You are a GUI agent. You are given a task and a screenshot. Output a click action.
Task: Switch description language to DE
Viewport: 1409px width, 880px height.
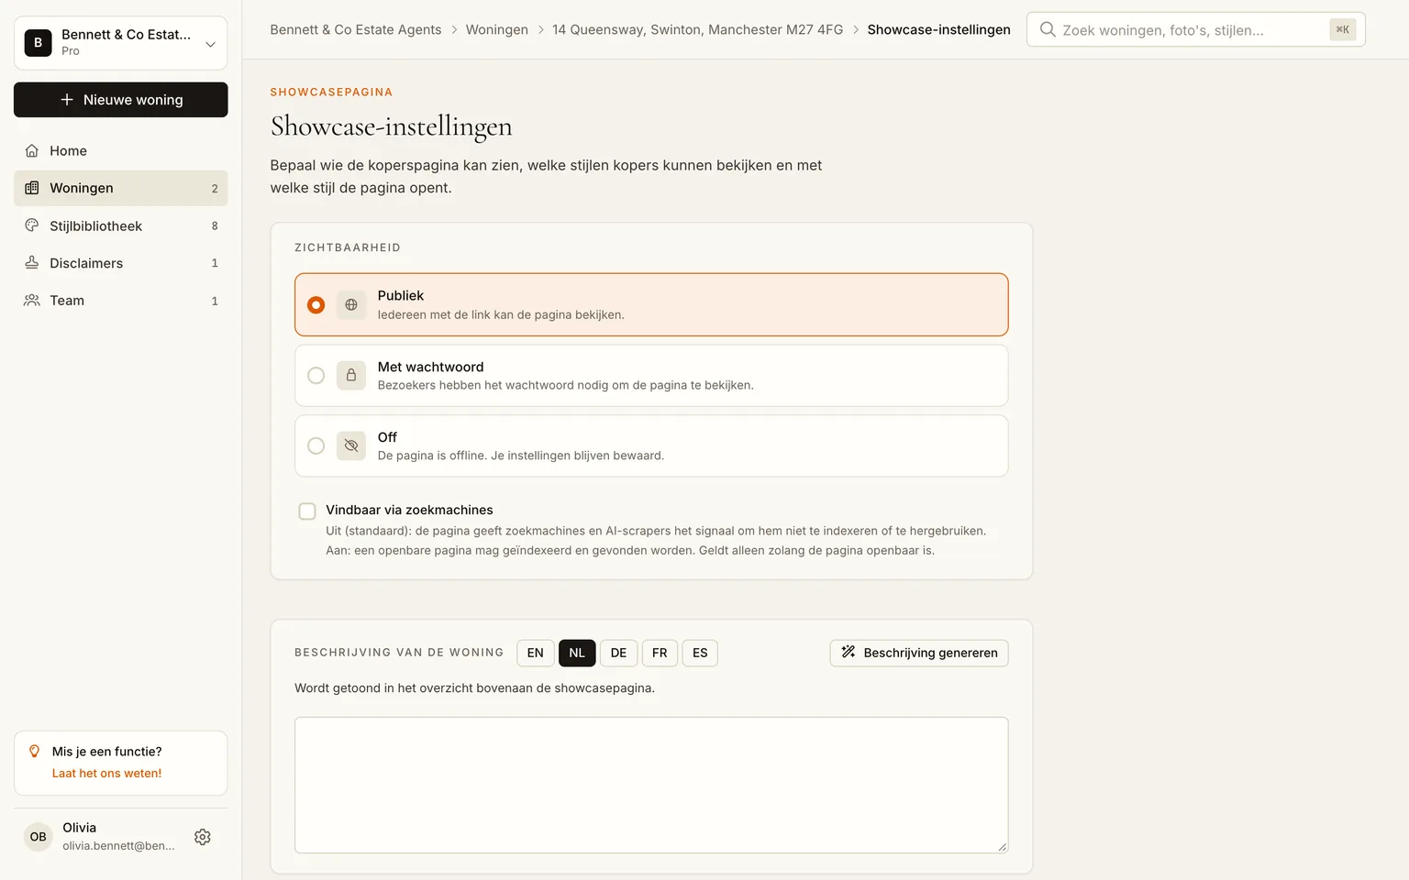point(618,653)
